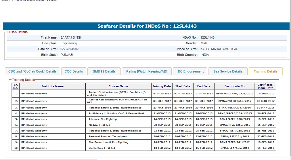
Task: Click the Training Details tab
Action: (x=265, y=71)
